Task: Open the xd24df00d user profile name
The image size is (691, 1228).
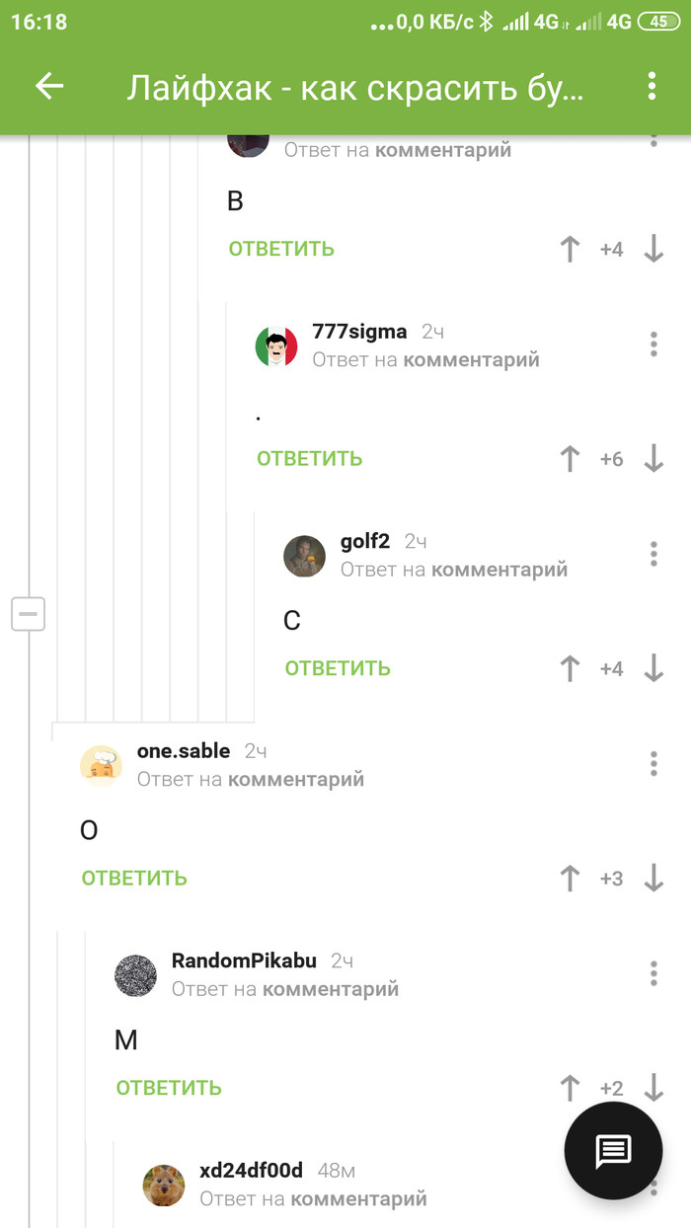Action: (251, 1171)
